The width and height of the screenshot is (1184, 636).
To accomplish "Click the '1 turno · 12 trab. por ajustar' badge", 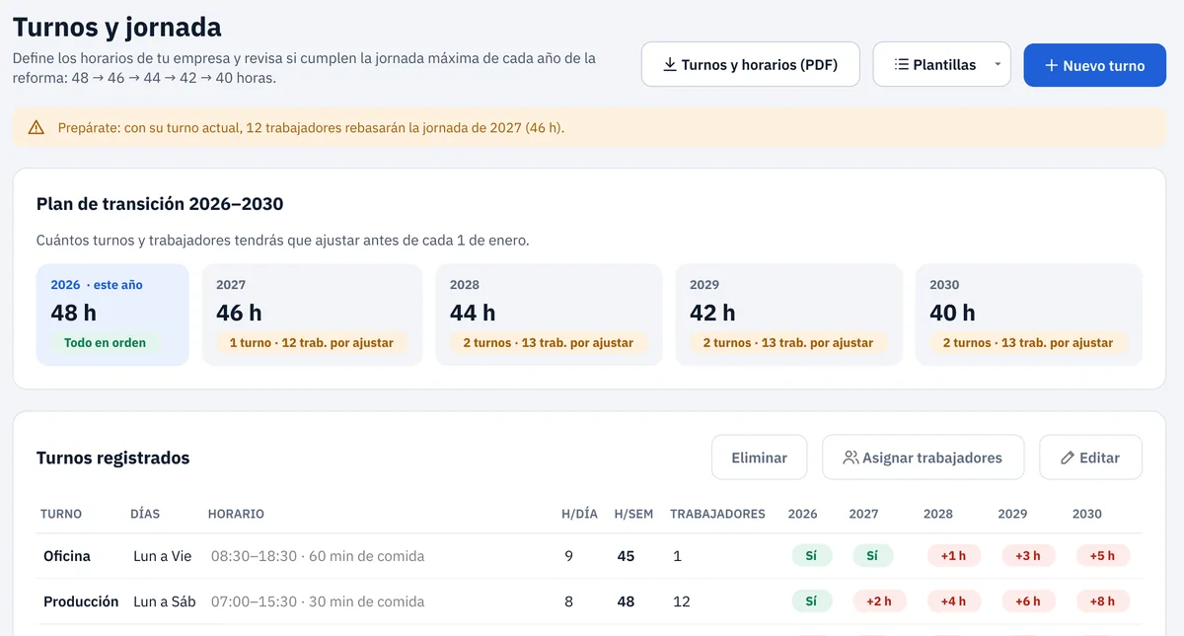I will click(x=312, y=343).
